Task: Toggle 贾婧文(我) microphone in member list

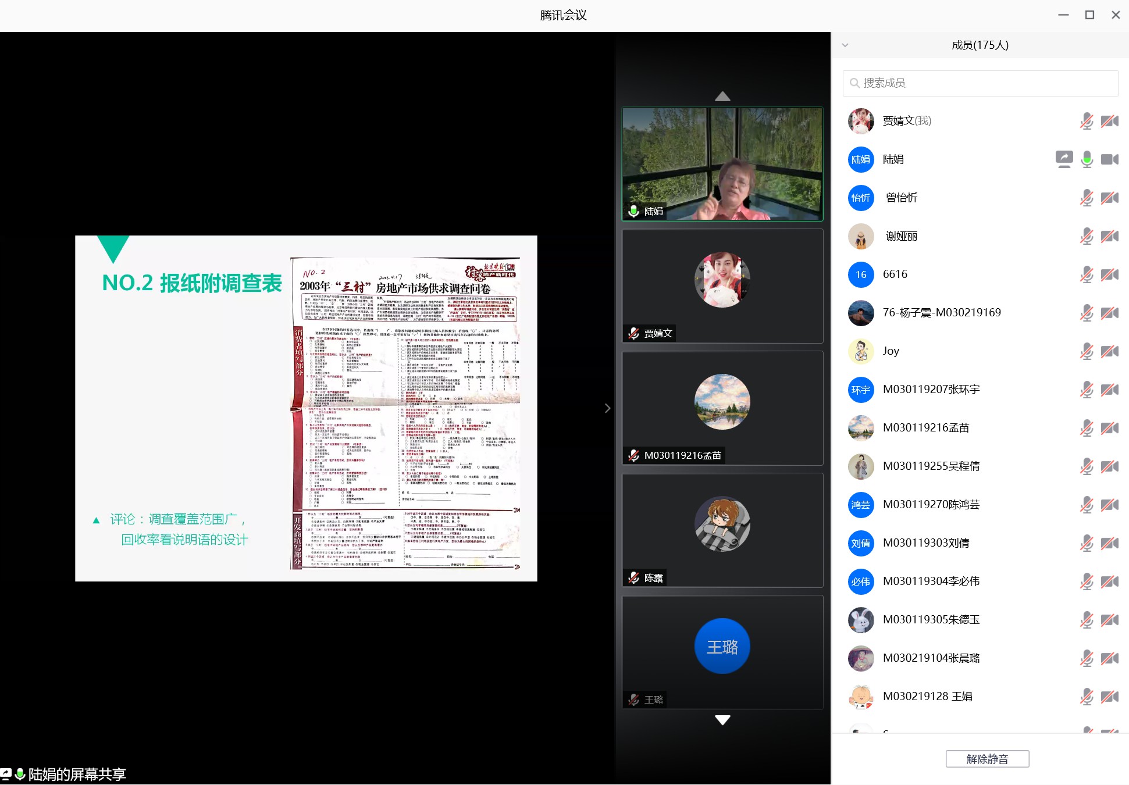Action: 1087,121
